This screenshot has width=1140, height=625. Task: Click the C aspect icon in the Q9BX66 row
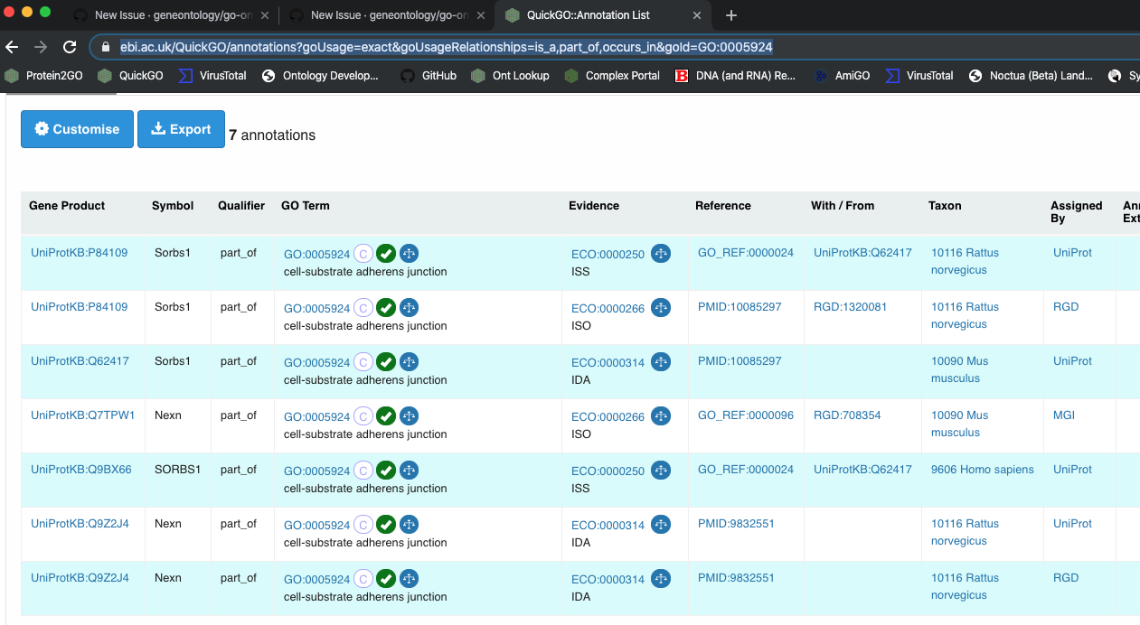(363, 471)
